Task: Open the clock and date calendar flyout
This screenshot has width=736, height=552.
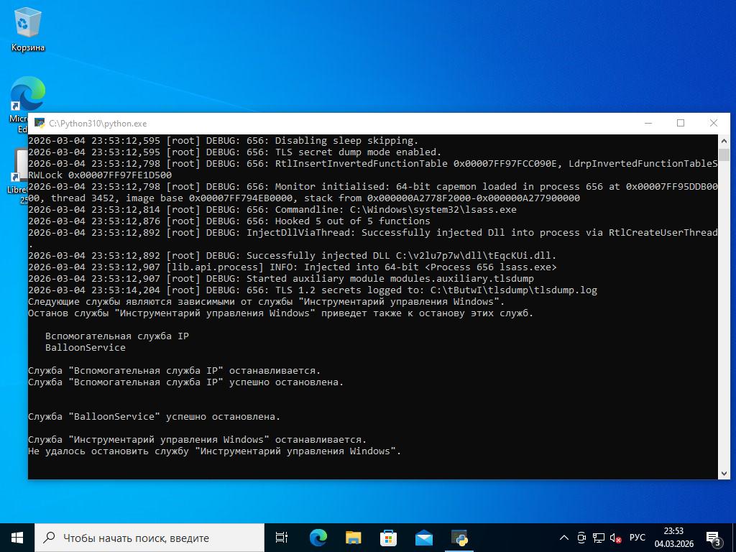Action: 673,538
